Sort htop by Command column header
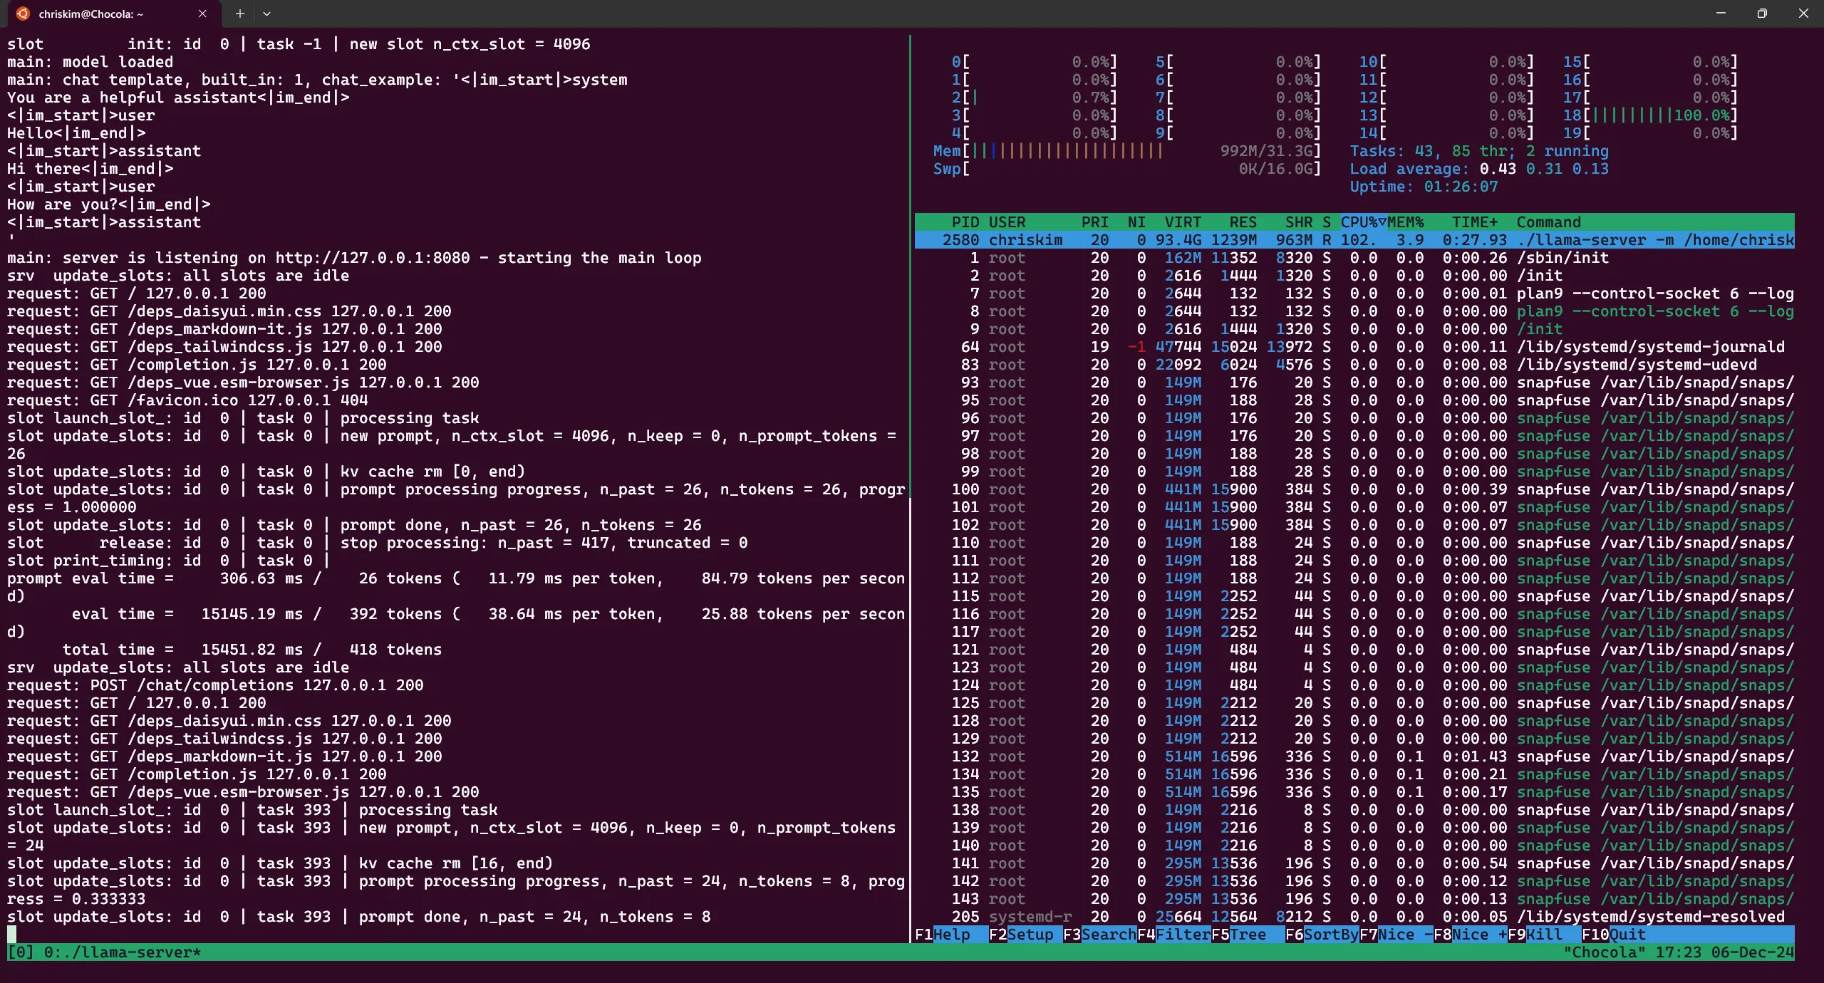This screenshot has height=983, width=1824. (1549, 222)
